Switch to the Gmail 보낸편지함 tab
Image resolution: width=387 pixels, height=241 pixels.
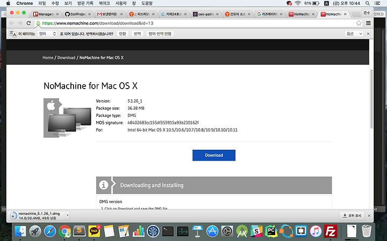click(109, 14)
